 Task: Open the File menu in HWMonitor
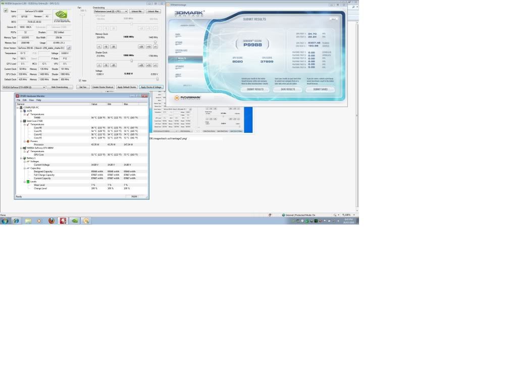coord(19,100)
